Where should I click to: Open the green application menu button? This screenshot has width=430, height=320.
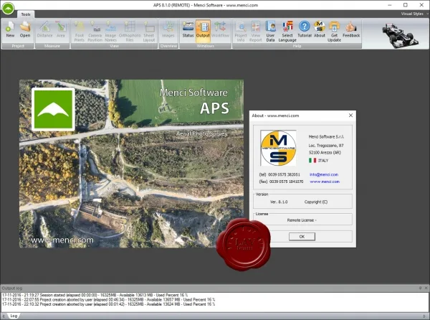[8, 8]
